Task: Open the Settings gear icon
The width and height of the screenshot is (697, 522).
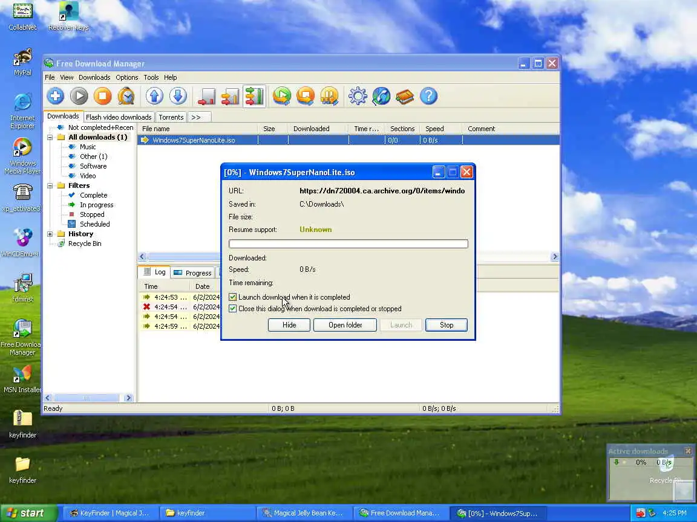Action: coord(358,96)
